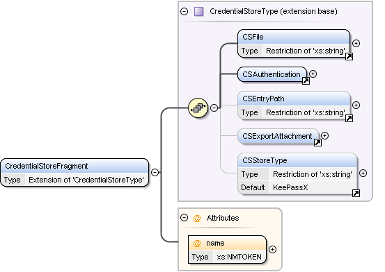The height and width of the screenshot is (272, 385).
Task: Select the Attributes group label
Action: [223, 218]
